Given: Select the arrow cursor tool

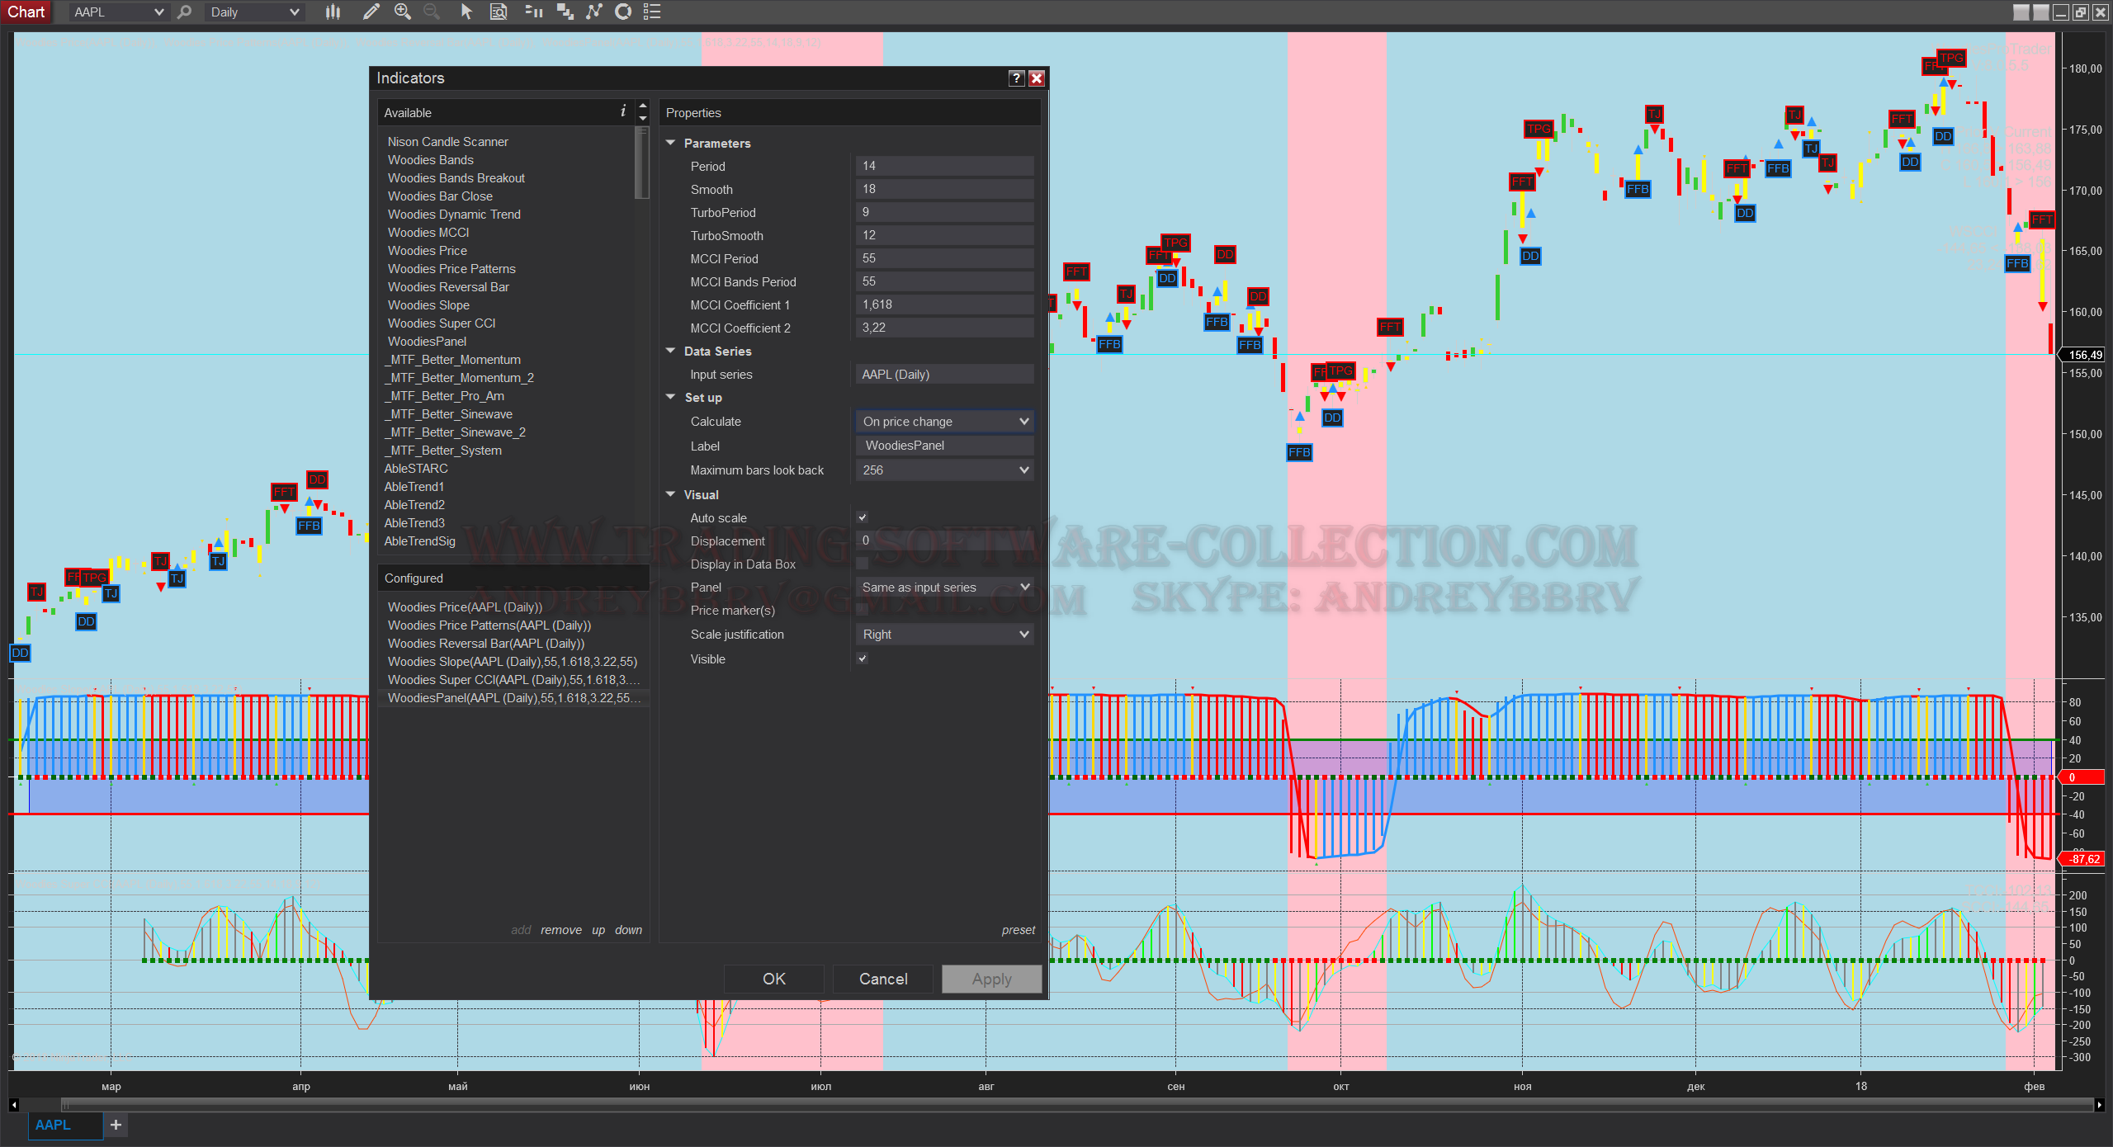Looking at the screenshot, I should coord(466,12).
